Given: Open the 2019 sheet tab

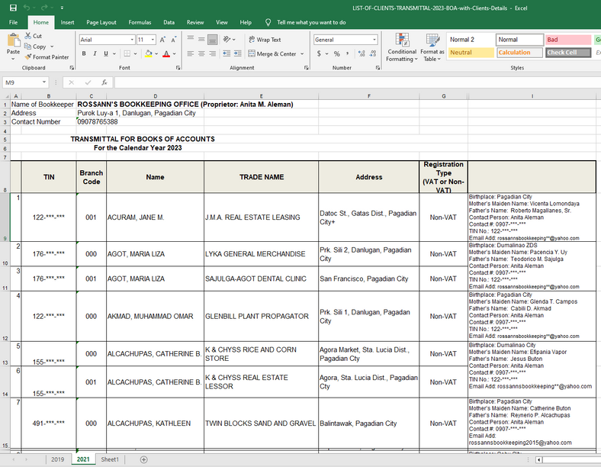Looking at the screenshot, I should tap(57, 459).
